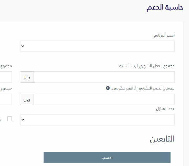
Task: Click the عدد المنازل label
Action: (x=165, y=109)
